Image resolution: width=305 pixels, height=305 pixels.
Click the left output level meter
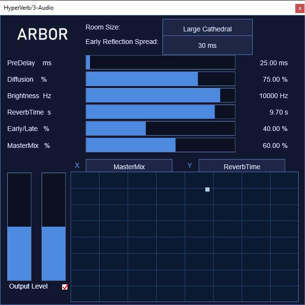tap(19, 227)
